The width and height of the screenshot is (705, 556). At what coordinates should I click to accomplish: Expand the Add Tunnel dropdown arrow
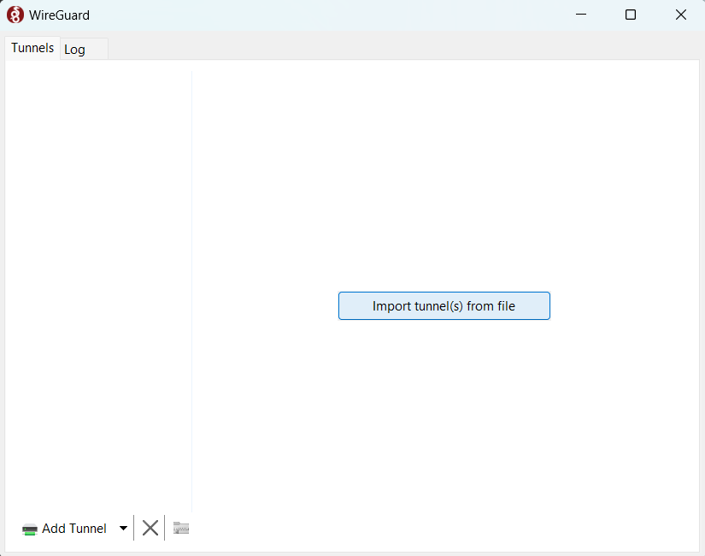click(123, 528)
